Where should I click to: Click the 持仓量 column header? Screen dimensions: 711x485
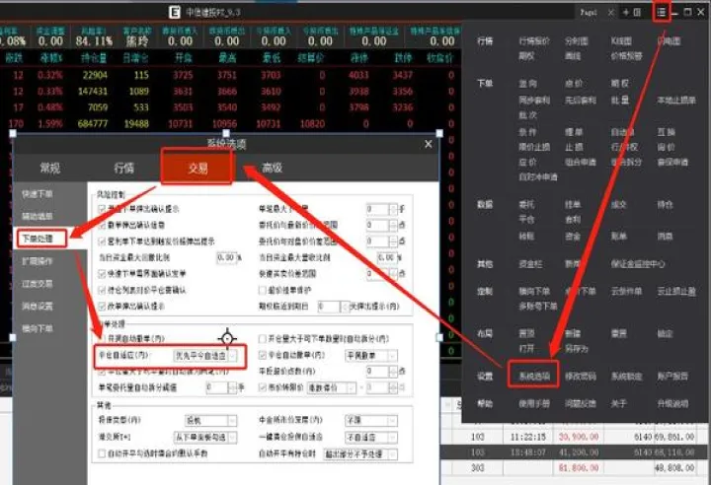click(94, 58)
